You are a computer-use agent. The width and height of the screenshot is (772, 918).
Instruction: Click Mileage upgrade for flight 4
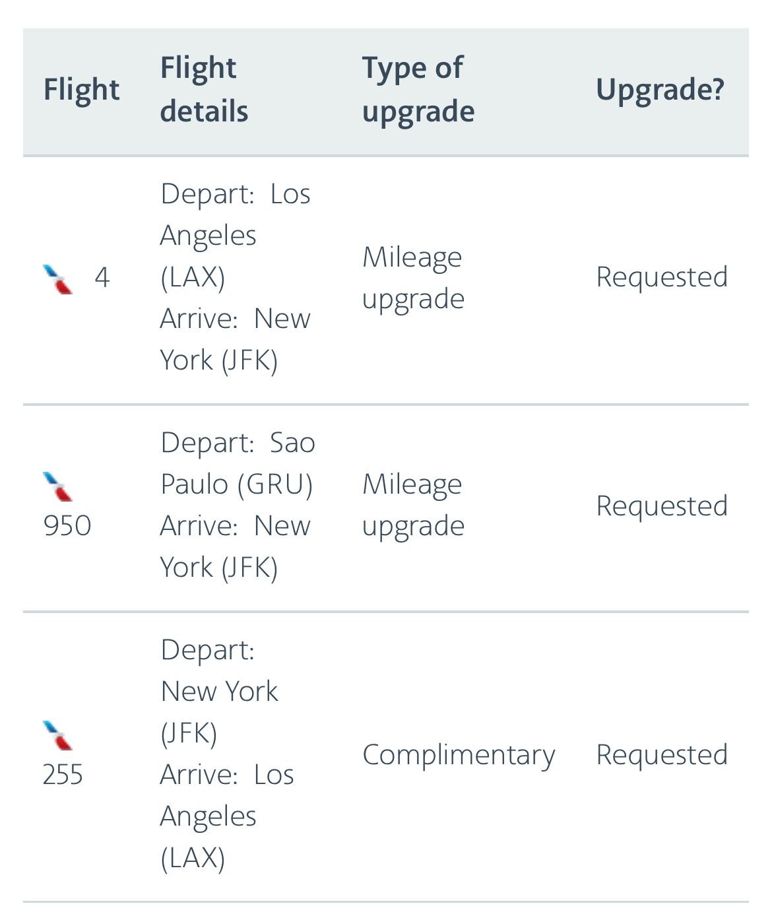(x=413, y=278)
